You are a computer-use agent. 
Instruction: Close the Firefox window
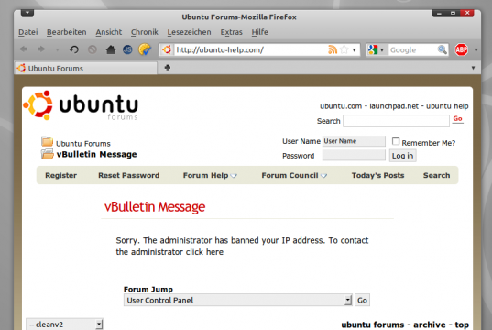[x=467, y=13]
